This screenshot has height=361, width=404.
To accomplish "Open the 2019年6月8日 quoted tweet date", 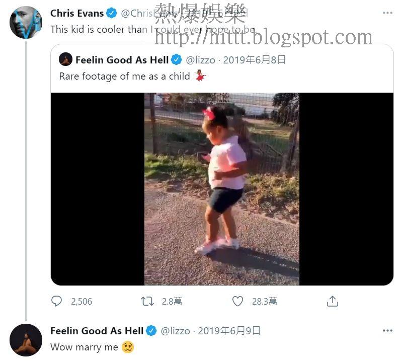I will [254, 60].
